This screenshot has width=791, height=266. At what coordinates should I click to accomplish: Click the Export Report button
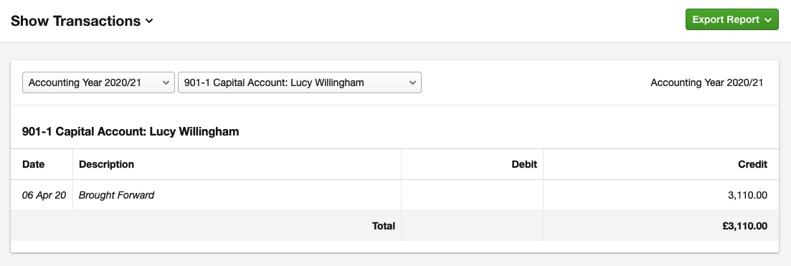point(731,19)
